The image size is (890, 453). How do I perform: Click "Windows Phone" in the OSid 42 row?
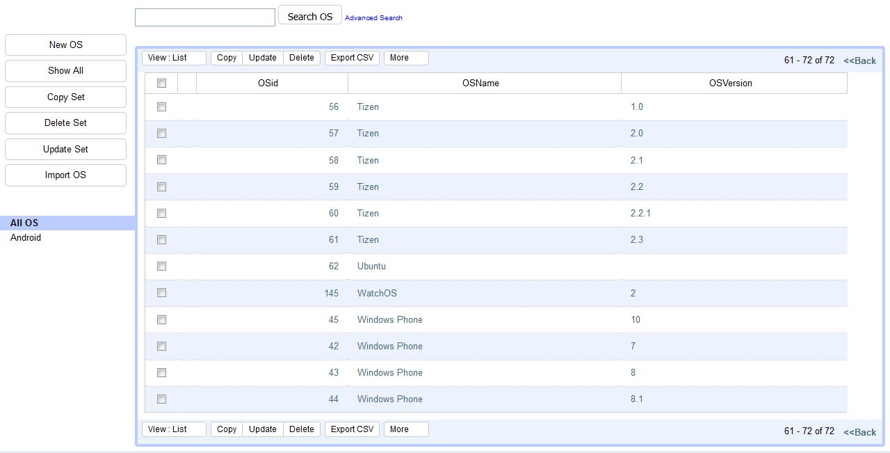click(390, 346)
